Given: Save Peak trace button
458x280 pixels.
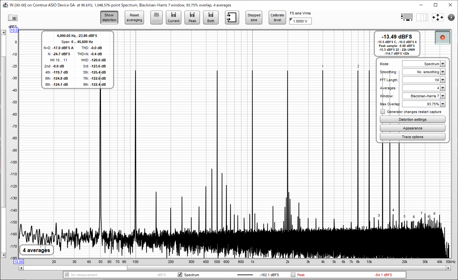Looking at the screenshot, I should (192, 17).
